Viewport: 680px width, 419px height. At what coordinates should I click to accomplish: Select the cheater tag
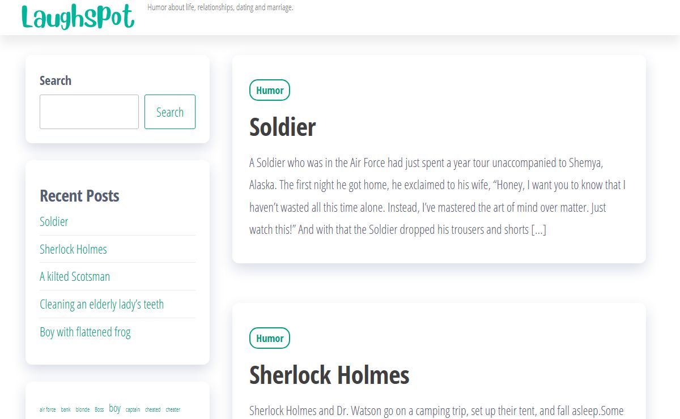pos(173,409)
